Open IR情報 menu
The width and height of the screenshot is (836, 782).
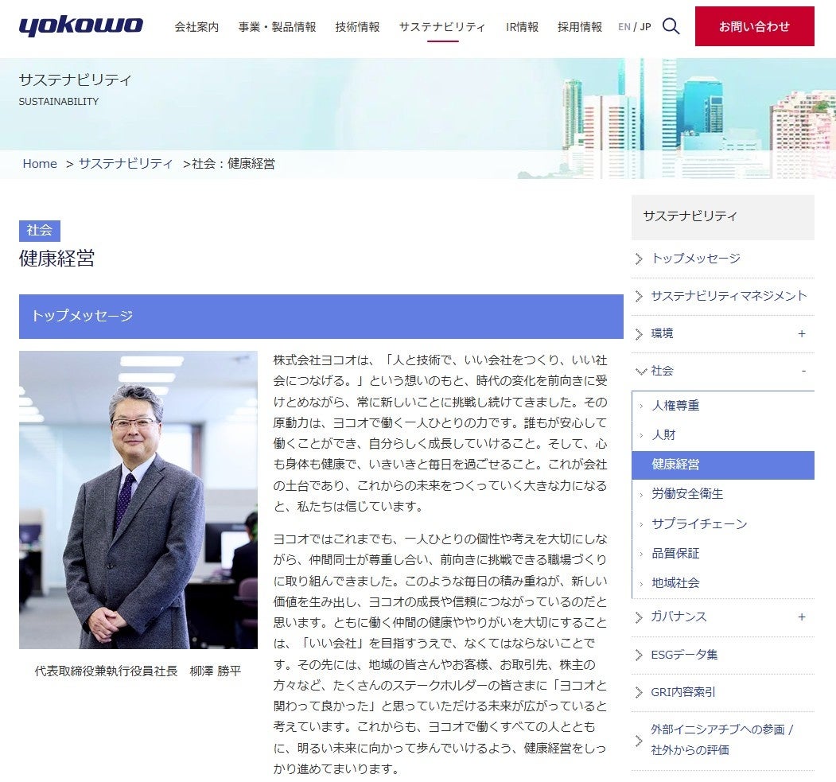[522, 27]
